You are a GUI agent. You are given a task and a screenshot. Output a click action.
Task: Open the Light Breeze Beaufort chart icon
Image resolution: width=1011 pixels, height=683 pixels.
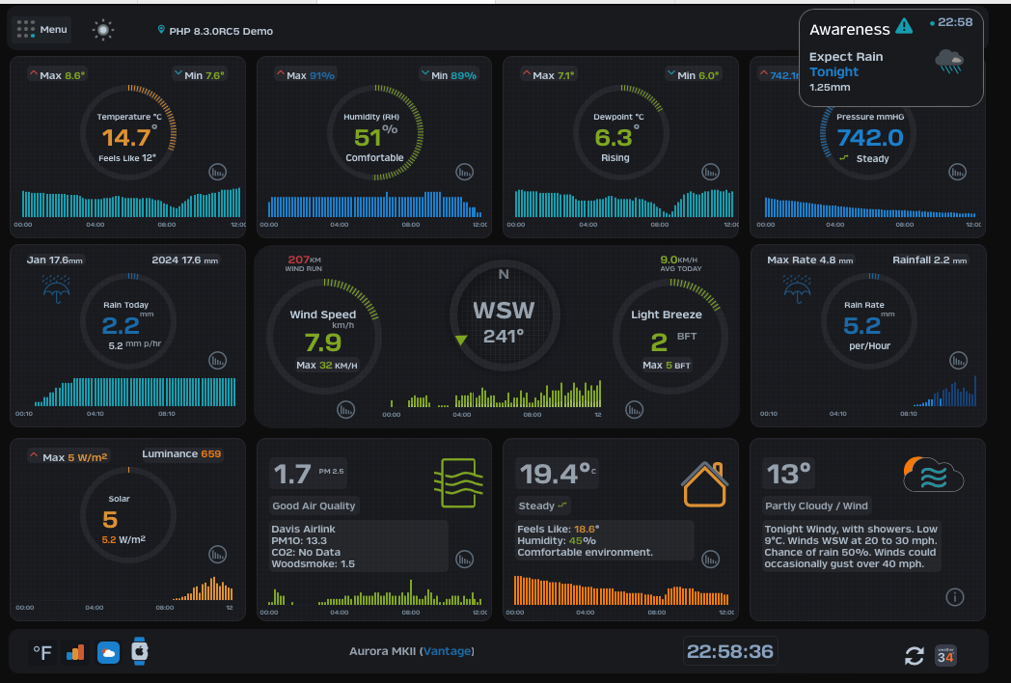coord(634,410)
